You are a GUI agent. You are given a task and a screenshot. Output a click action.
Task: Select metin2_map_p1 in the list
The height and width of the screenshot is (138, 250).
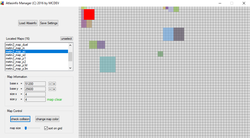37,58
